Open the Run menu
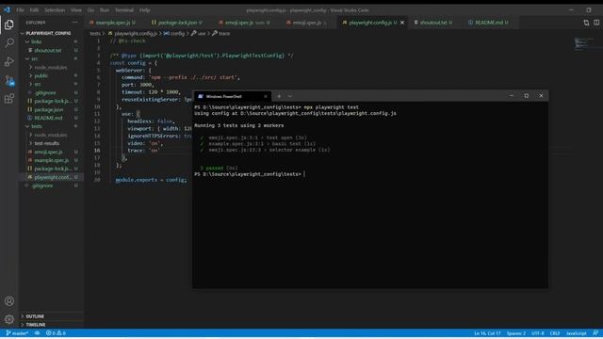The image size is (603, 339). [105, 10]
